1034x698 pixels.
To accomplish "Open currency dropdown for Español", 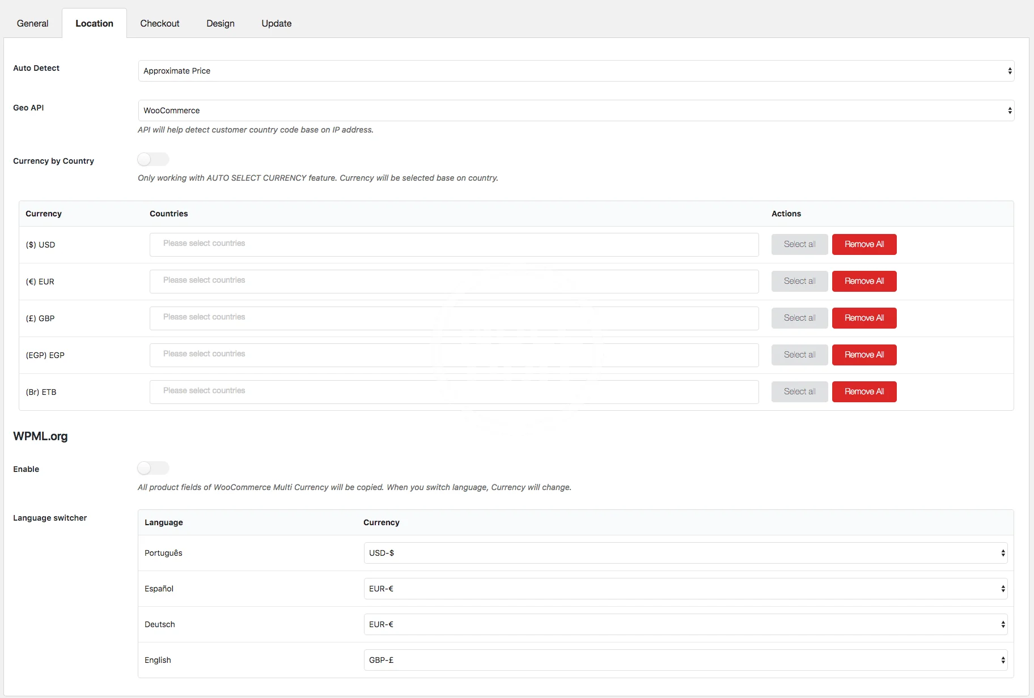I will pos(685,589).
